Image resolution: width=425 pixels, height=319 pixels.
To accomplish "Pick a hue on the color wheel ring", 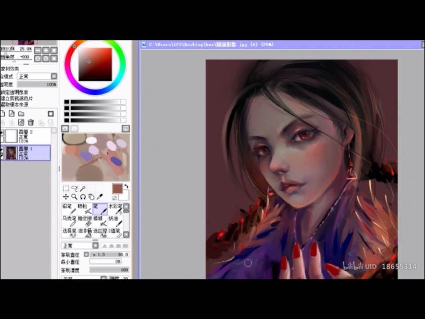I will (x=95, y=92).
